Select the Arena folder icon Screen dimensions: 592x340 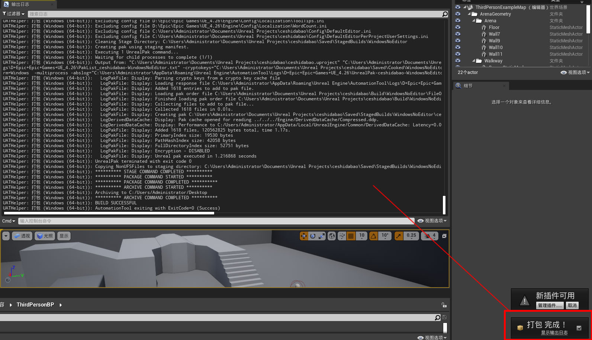click(479, 21)
